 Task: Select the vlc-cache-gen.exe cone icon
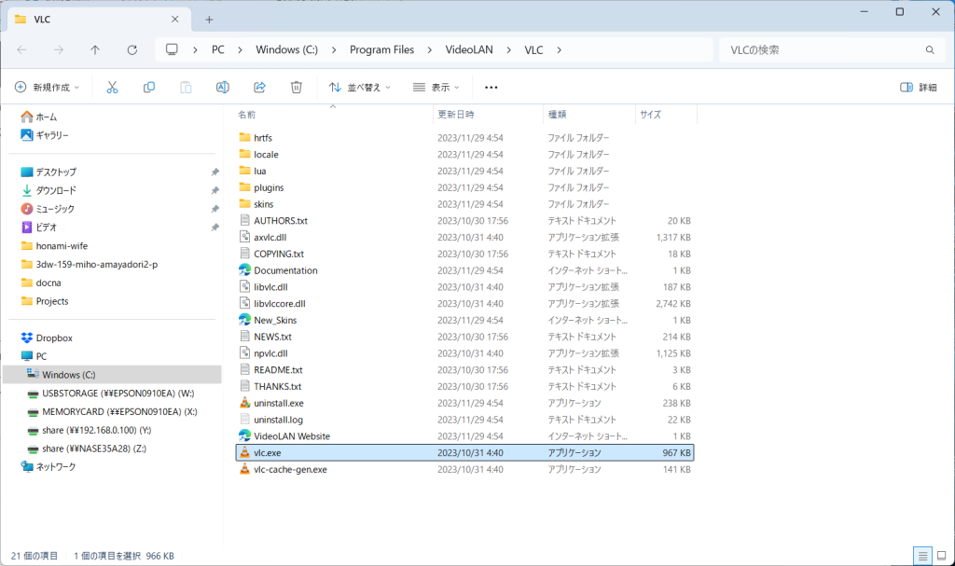click(245, 469)
